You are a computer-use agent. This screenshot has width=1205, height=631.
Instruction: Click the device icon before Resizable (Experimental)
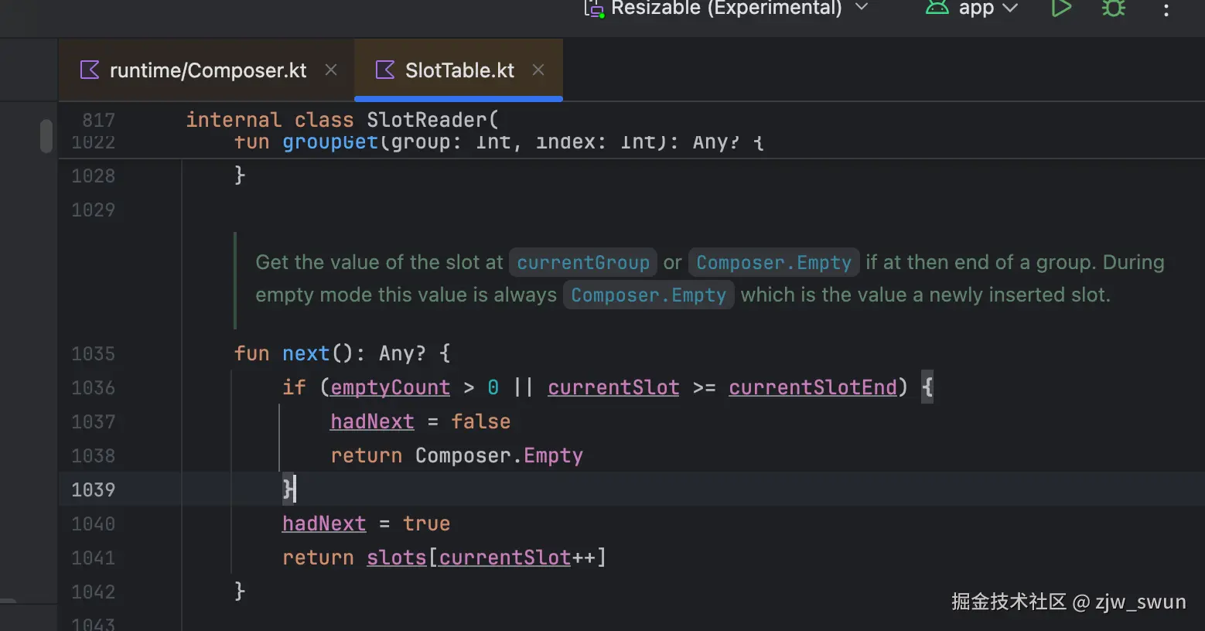point(594,9)
